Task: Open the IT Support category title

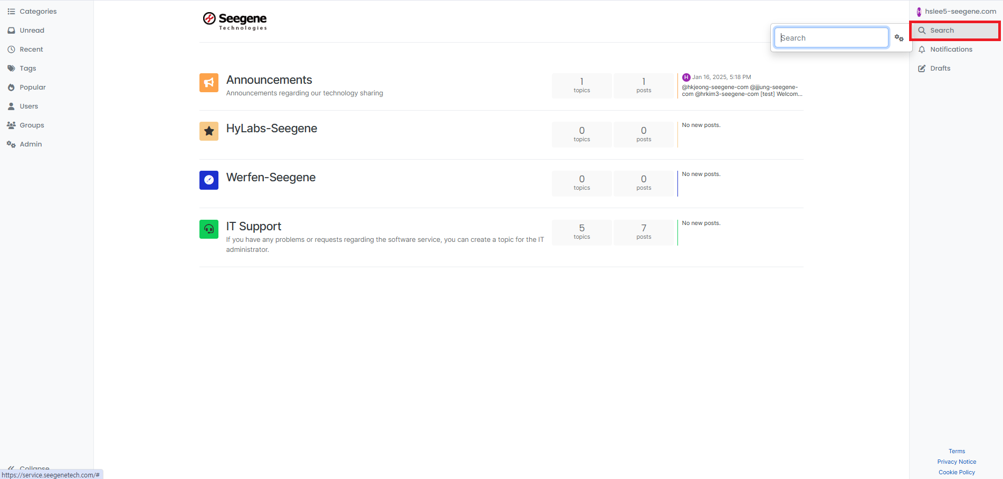Action: (x=253, y=227)
